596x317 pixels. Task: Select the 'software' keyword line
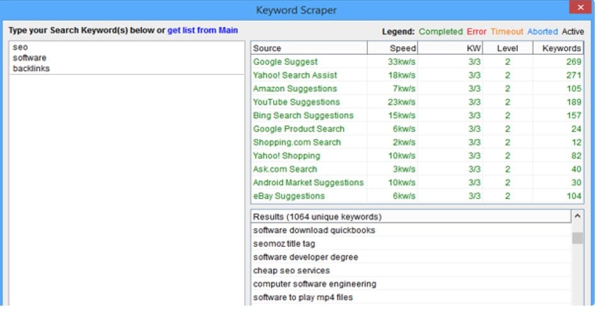30,58
